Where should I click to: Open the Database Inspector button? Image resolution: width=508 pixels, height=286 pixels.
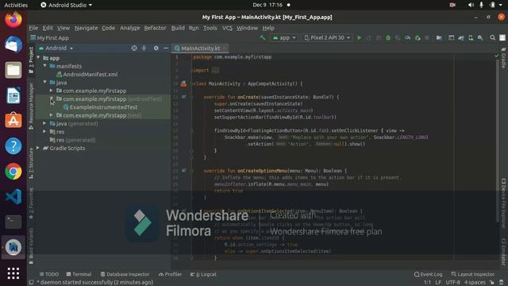[125, 274]
